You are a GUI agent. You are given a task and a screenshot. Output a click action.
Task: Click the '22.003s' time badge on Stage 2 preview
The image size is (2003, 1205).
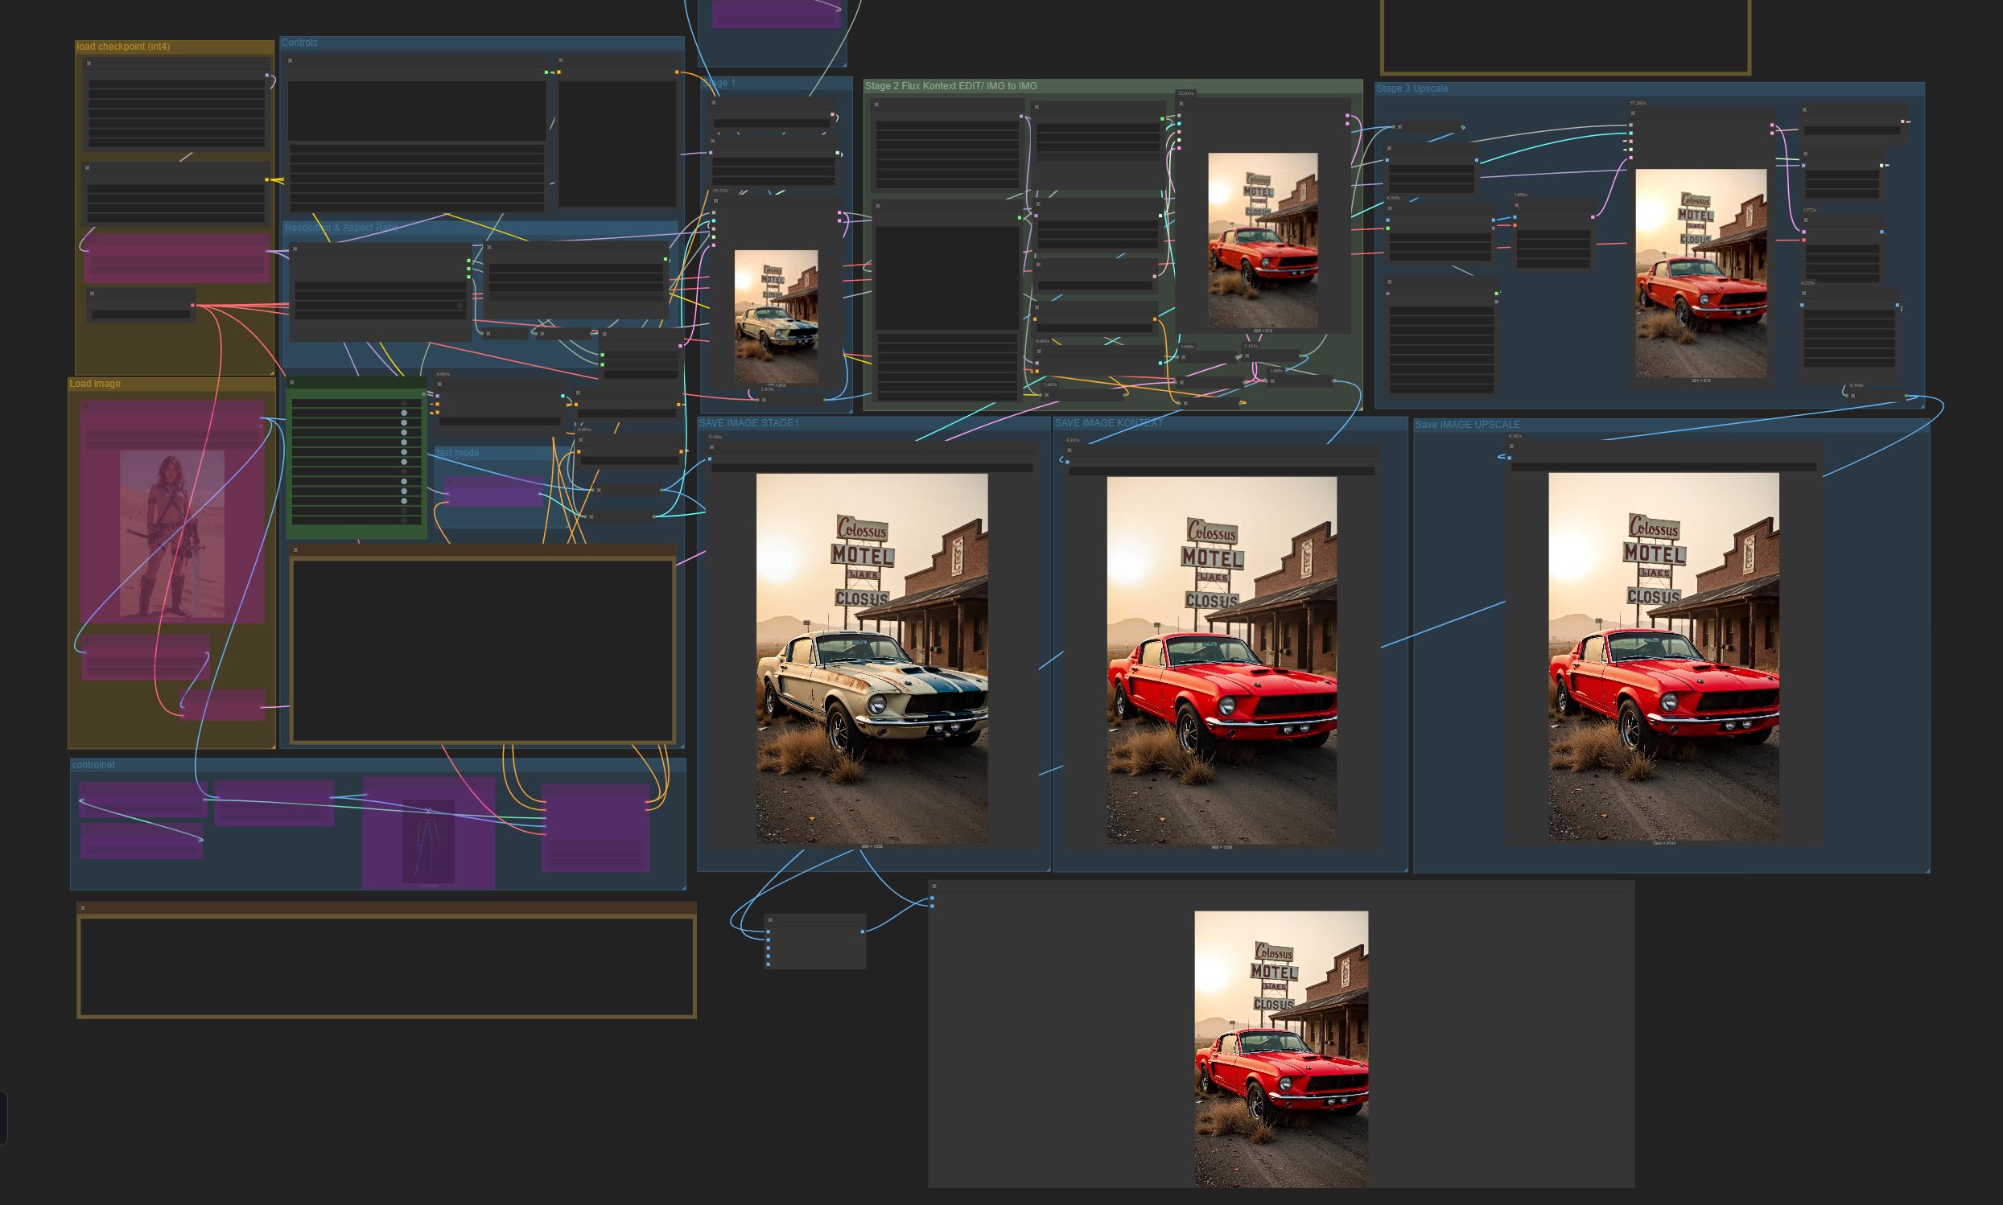1186,94
